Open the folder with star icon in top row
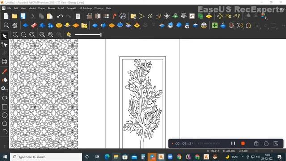This screenshot has height=161, width=286. (134, 16)
